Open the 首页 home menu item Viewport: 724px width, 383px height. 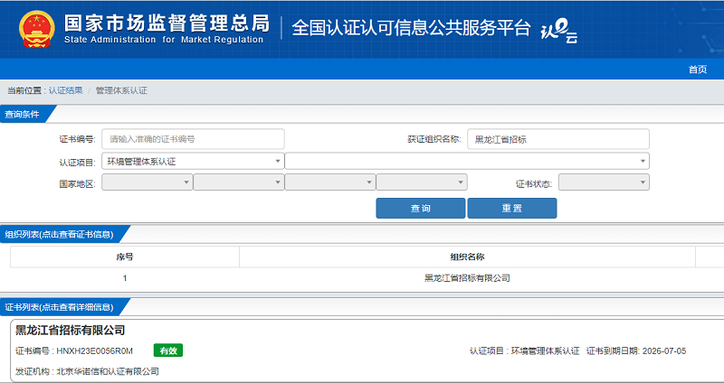(x=697, y=70)
